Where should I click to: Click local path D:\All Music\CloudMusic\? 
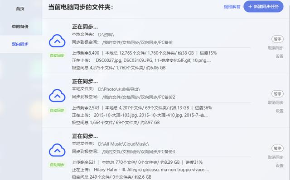pyautogui.click(x=123, y=144)
